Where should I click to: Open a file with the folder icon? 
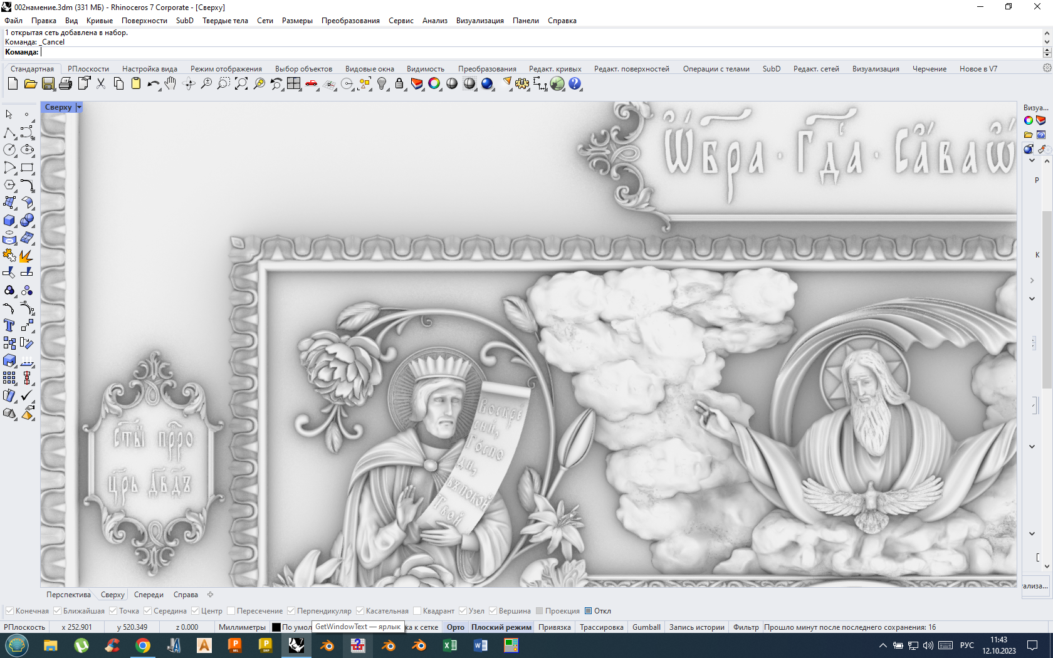[30, 83]
